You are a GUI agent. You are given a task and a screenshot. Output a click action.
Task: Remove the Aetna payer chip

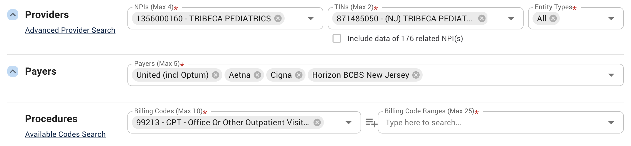pyautogui.click(x=257, y=75)
